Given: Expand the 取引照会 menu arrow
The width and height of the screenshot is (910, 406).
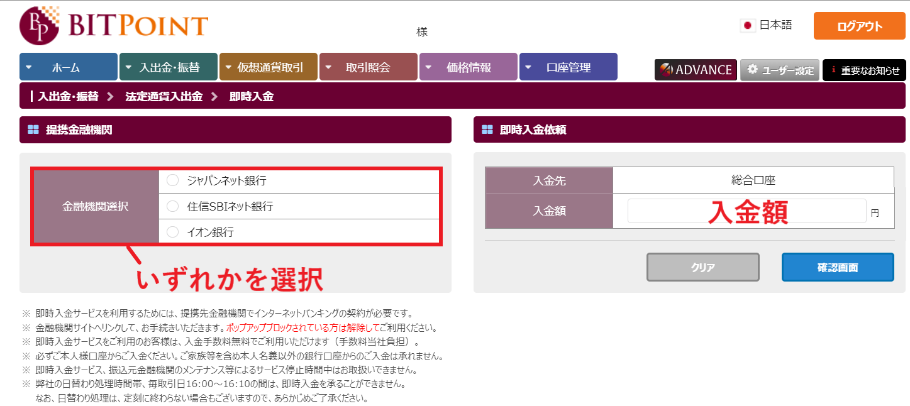Looking at the screenshot, I should (x=329, y=67).
